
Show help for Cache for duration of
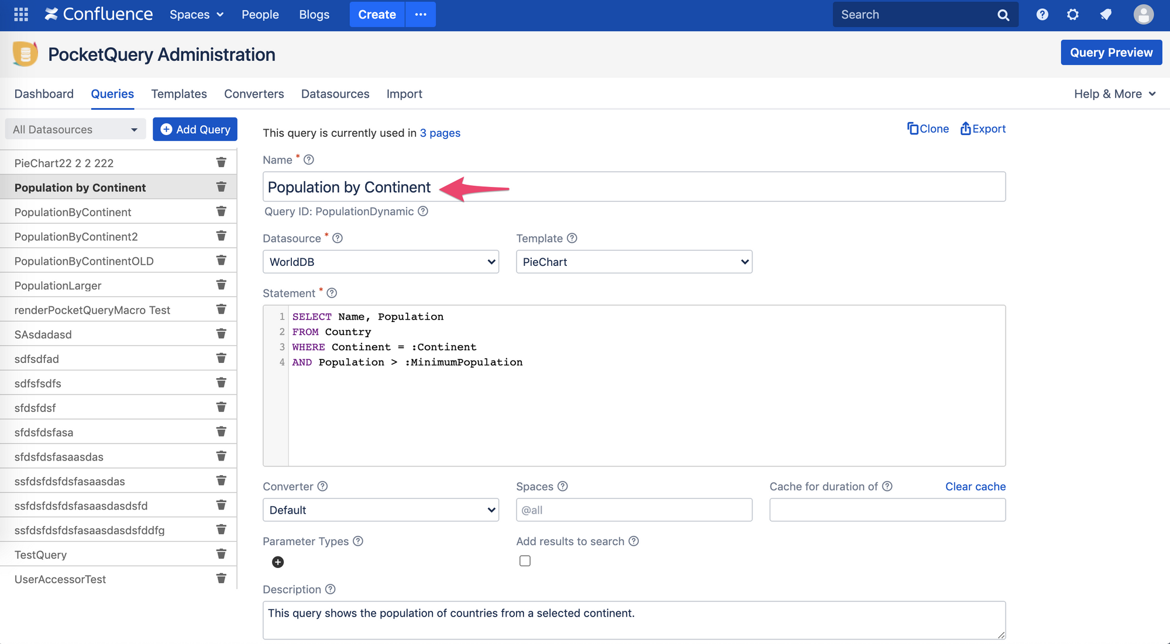point(887,487)
